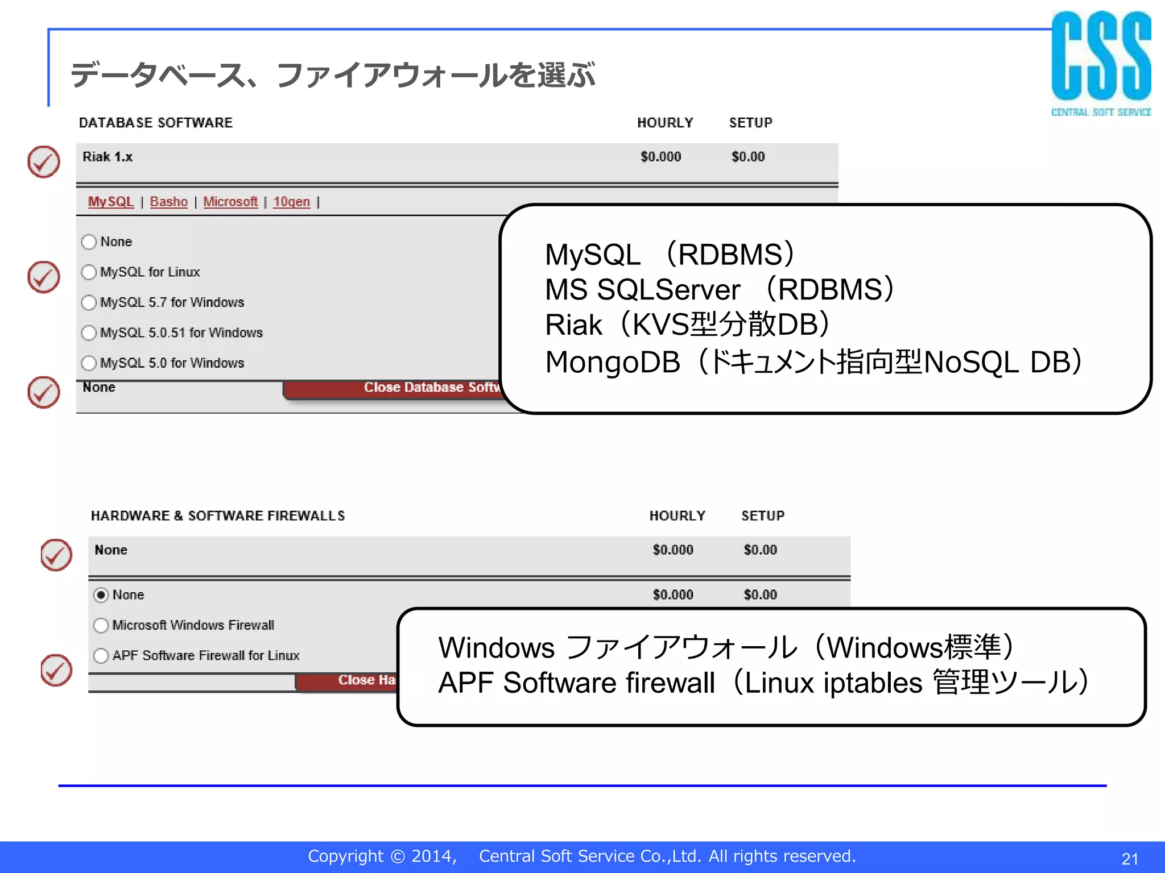Choose MySQL 5.7 for Windows
The height and width of the screenshot is (873, 1165).
pyautogui.click(x=89, y=302)
